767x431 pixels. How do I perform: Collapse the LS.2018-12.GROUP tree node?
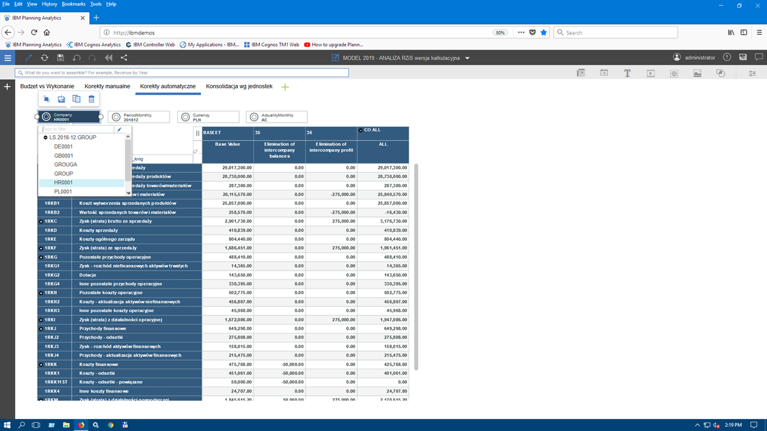click(x=46, y=137)
